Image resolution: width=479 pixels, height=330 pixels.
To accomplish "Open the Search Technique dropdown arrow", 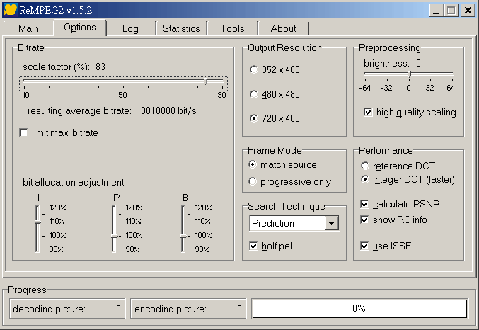I will tap(332, 223).
